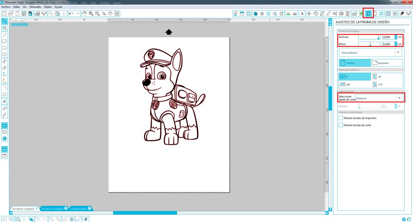Open the Grid settings icon
This screenshot has height=222, width=413.
(382, 13)
